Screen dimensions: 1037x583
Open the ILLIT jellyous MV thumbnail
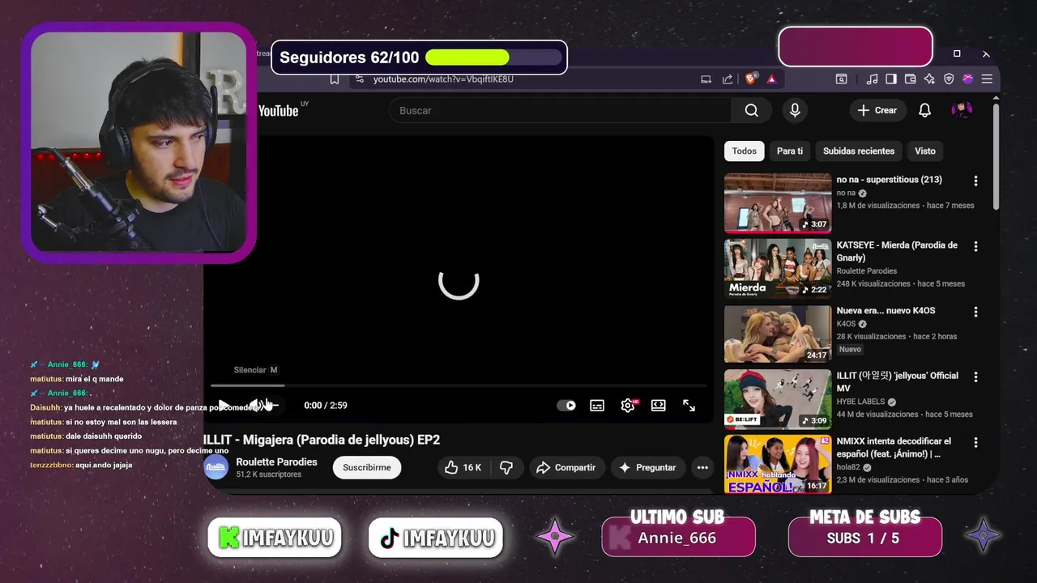pyautogui.click(x=778, y=399)
